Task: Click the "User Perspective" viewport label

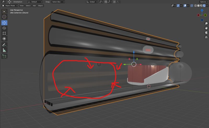Action: click(x=16, y=10)
